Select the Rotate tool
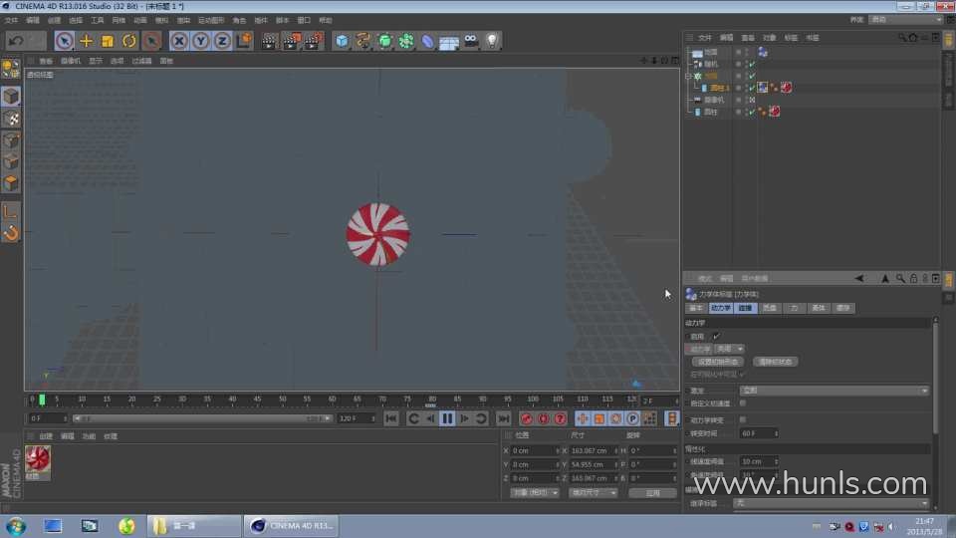This screenshot has width=956, height=538. (129, 41)
